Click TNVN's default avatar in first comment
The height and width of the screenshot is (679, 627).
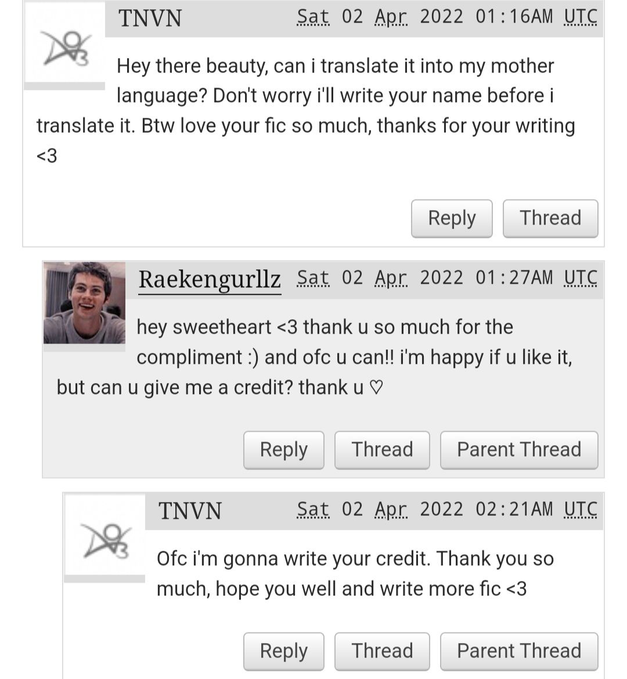64,42
